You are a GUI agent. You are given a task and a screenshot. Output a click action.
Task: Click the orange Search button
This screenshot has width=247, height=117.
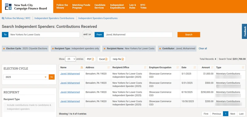[189, 35]
